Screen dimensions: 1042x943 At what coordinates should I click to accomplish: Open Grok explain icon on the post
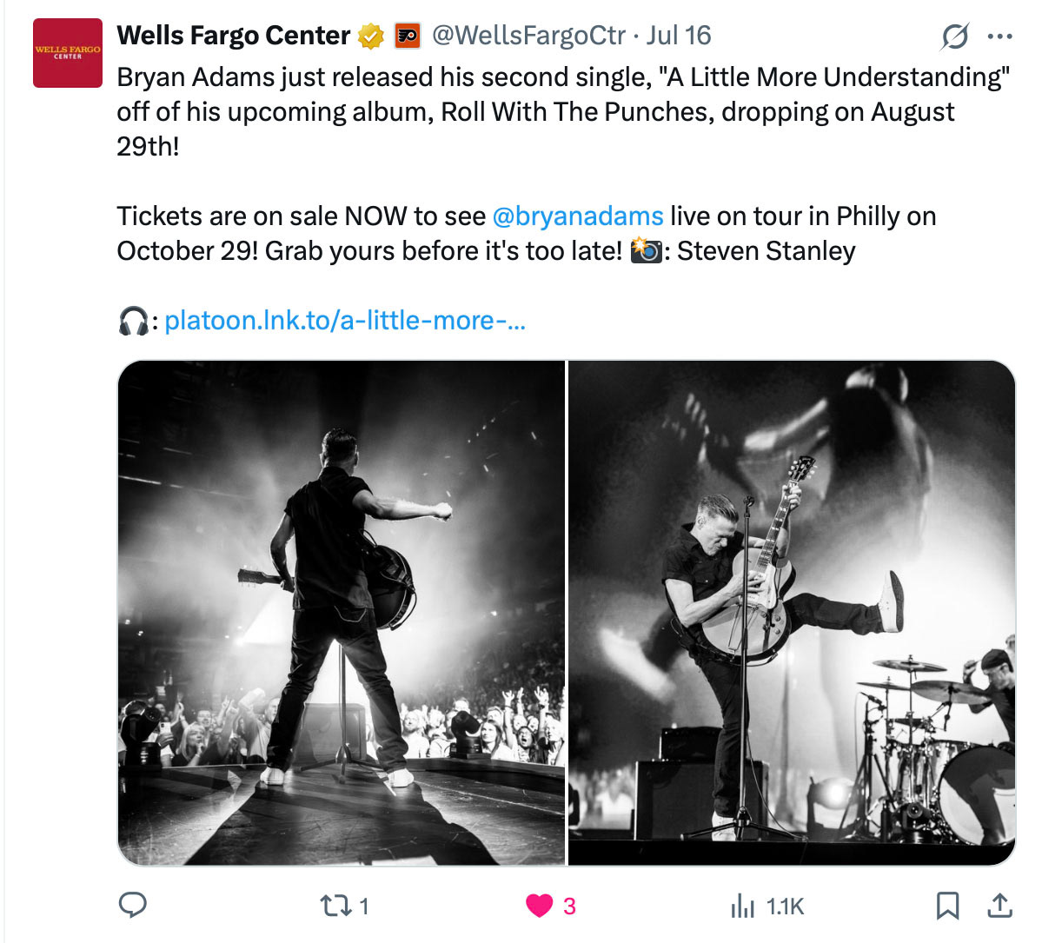pyautogui.click(x=954, y=37)
